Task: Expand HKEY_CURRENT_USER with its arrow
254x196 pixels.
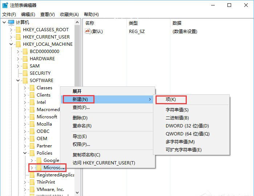Action: pyautogui.click(x=11, y=37)
